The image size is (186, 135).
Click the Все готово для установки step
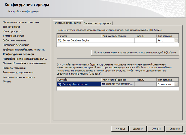(18, 73)
